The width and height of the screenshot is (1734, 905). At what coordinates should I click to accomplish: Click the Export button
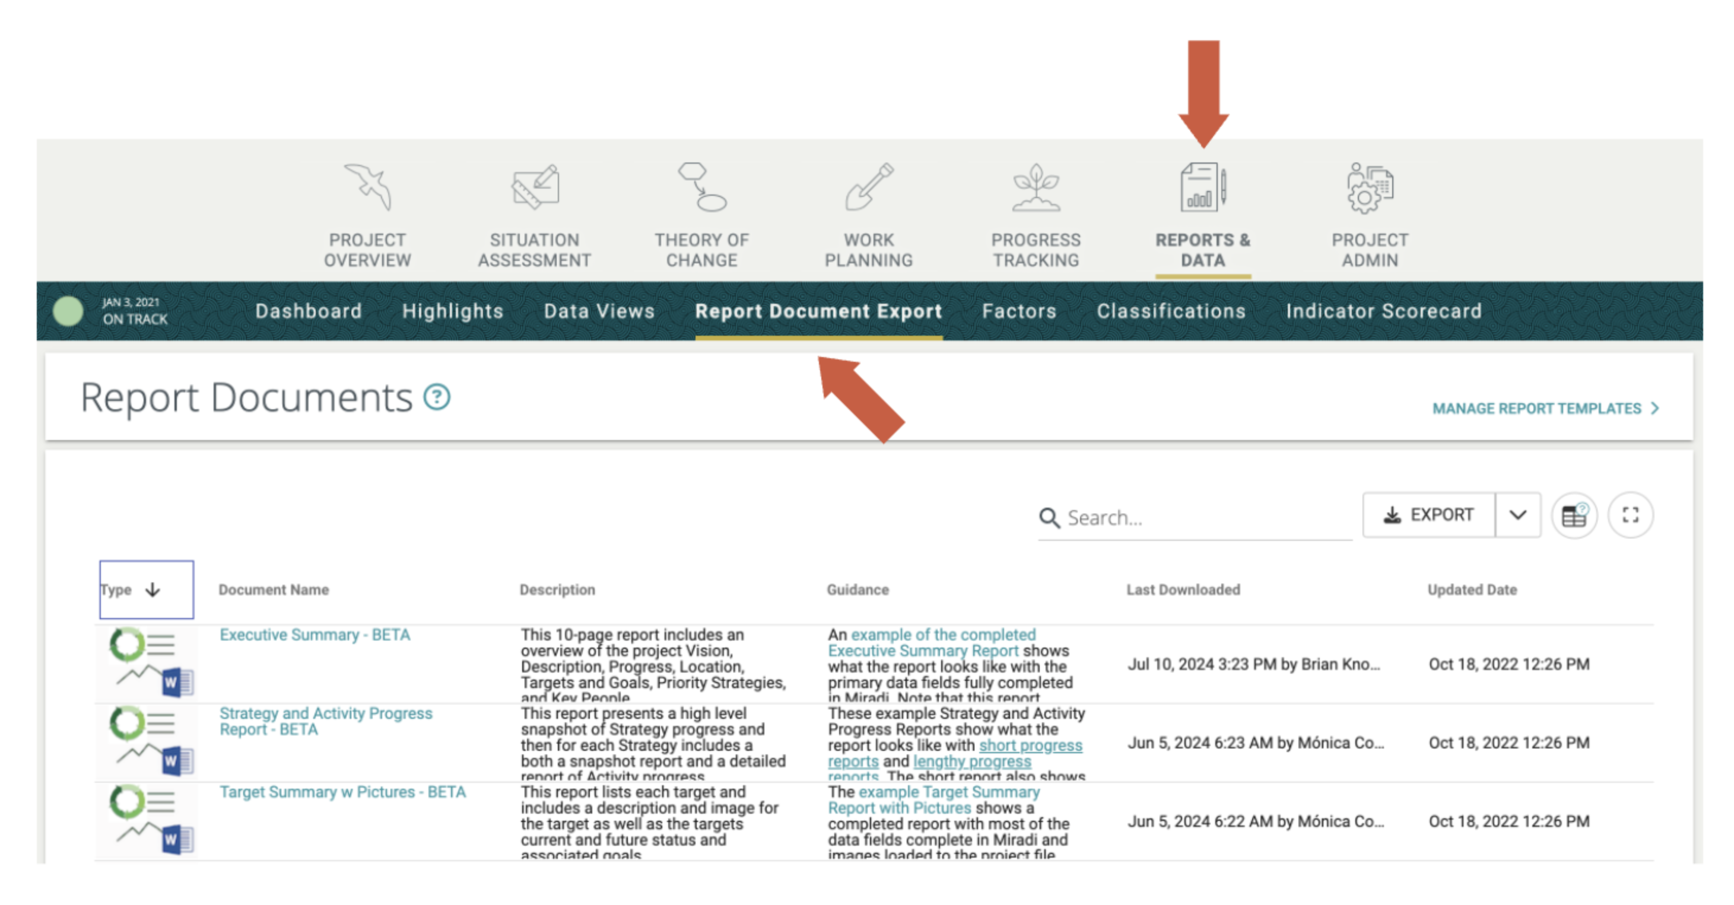pos(1428,515)
